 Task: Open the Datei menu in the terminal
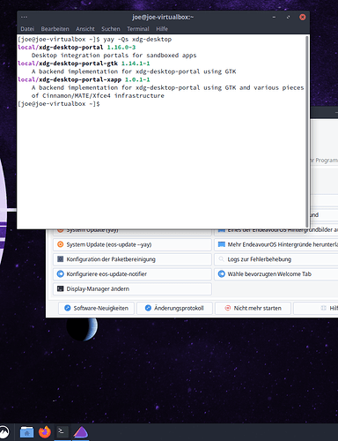point(27,29)
